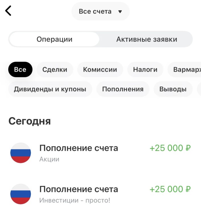Switch to the Активные заявки tab
201x218 pixels.
click(x=146, y=39)
